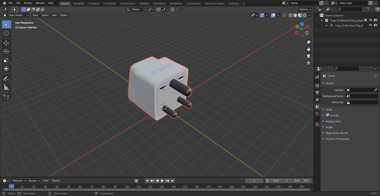
Task: Select the Add Cube tool
Action: tap(6, 97)
